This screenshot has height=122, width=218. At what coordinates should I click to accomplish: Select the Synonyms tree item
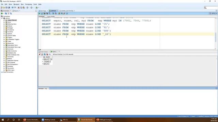coord(11,49)
